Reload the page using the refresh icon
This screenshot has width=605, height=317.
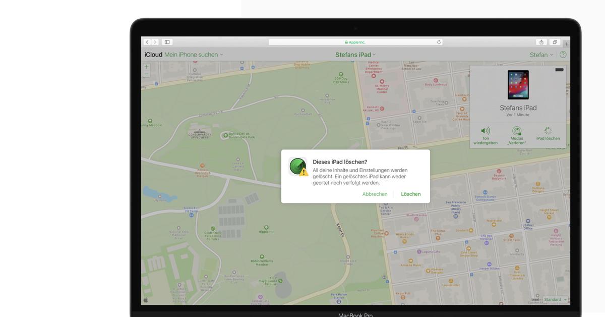click(x=439, y=42)
